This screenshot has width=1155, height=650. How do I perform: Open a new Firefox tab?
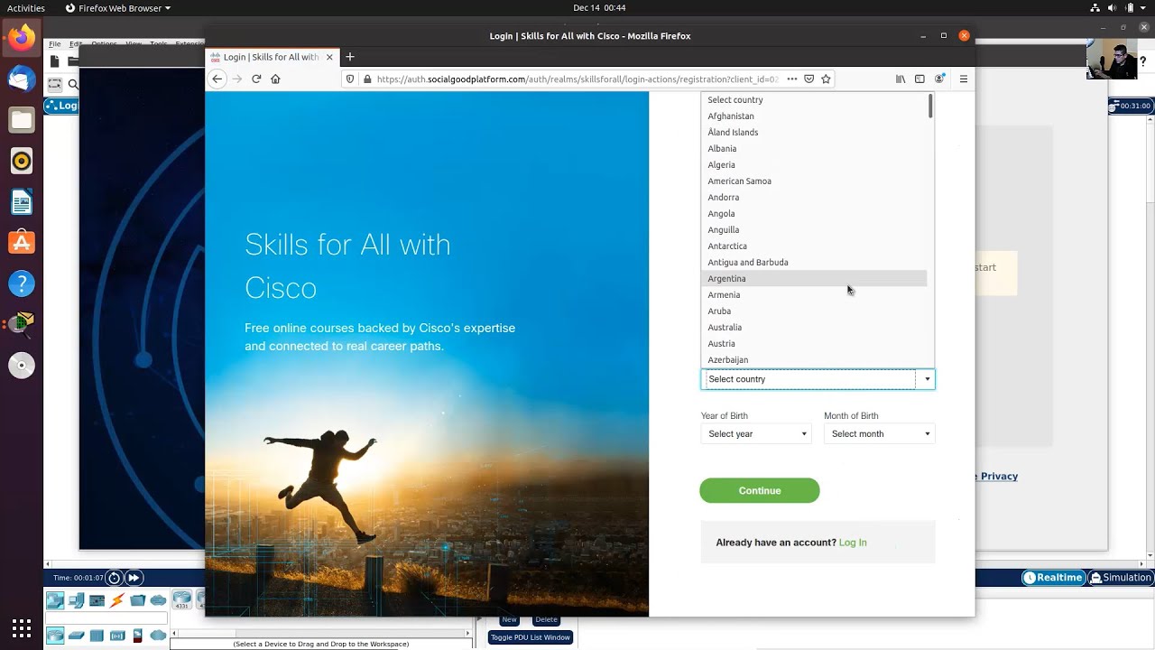[350, 57]
